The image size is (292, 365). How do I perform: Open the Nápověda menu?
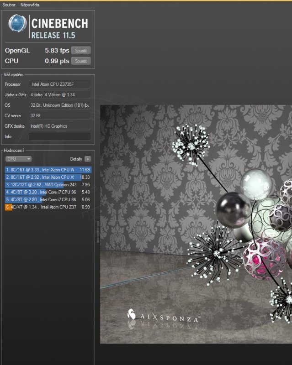click(30, 5)
